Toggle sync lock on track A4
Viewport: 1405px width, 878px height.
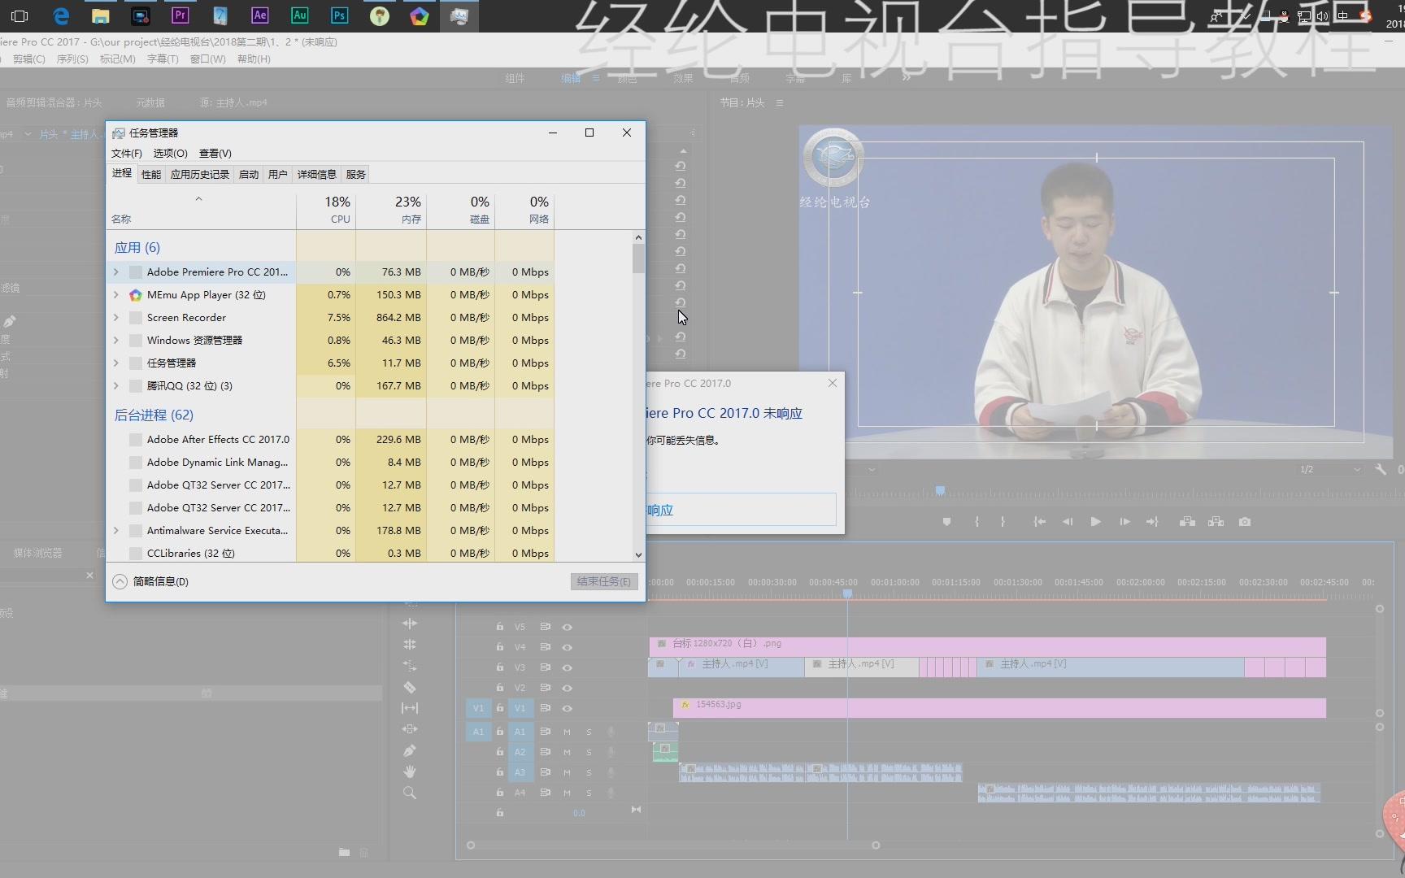tap(546, 792)
